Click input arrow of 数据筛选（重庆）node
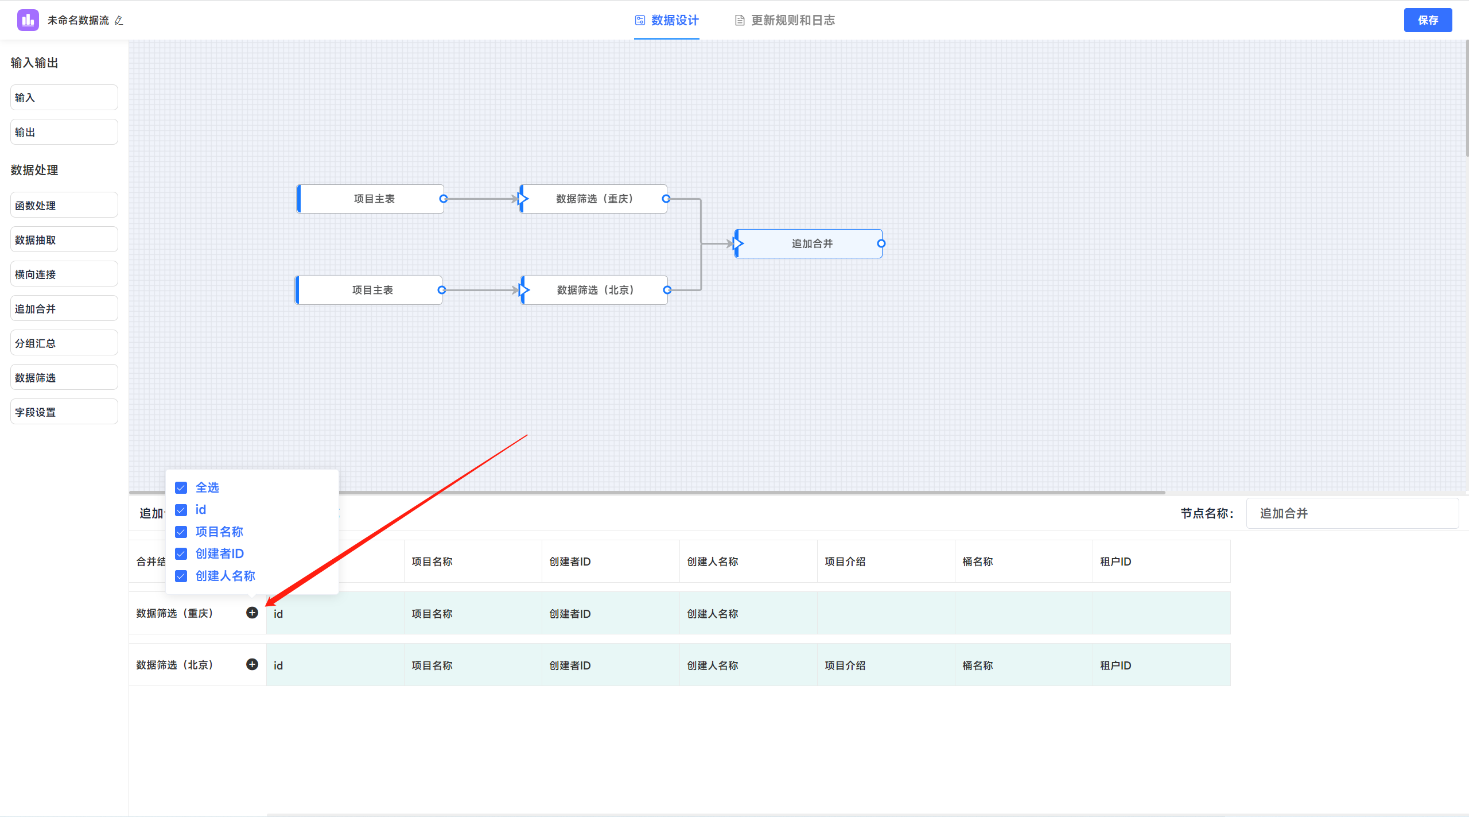The image size is (1469, 817). coord(523,199)
